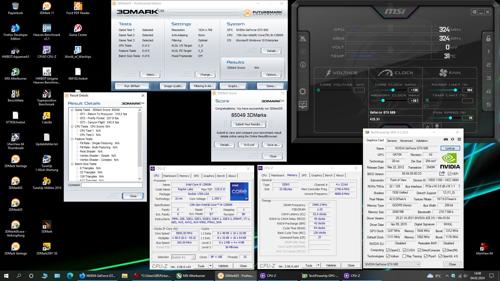
Task: Open the Heaven Benchmark v2.1 desktop icon
Action: (47, 32)
